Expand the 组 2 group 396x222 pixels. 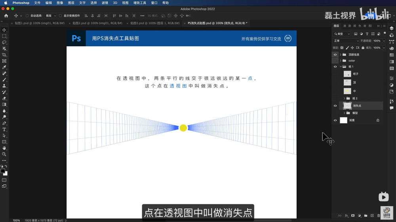pos(344,98)
